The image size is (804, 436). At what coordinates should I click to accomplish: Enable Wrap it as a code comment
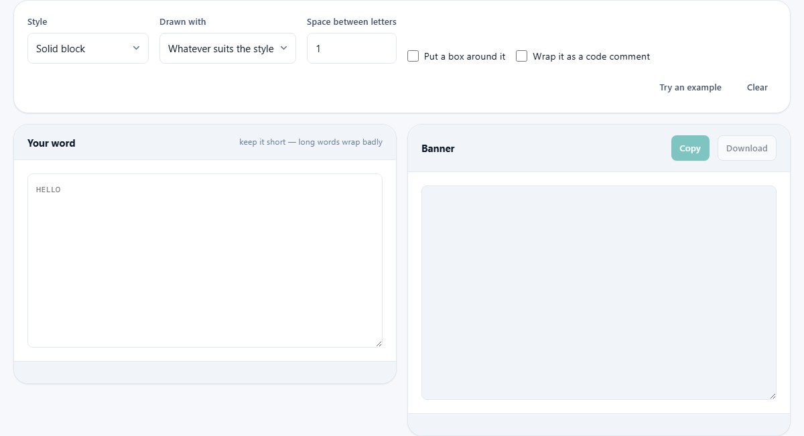pos(522,56)
